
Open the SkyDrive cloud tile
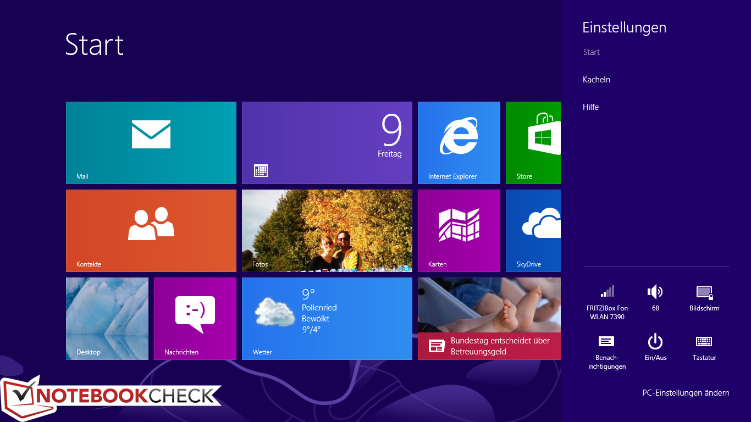point(533,231)
